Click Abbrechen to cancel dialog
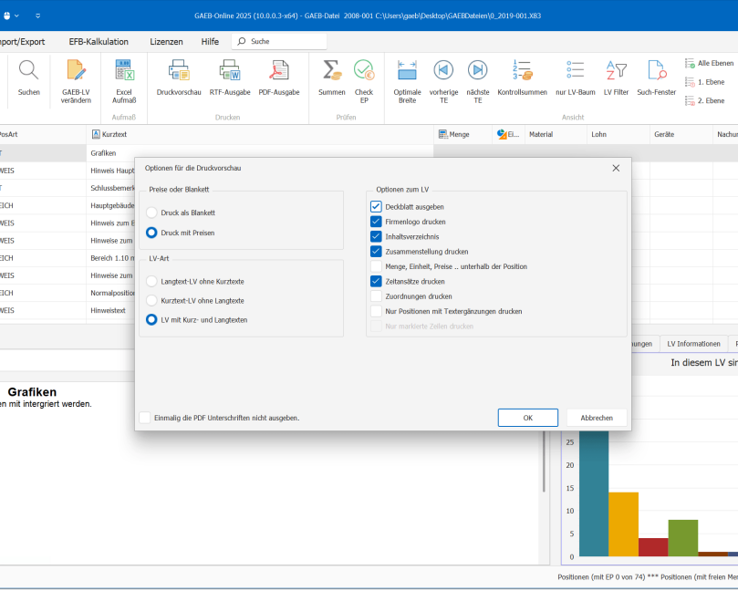Viewport: 738px width, 591px height. click(x=597, y=418)
